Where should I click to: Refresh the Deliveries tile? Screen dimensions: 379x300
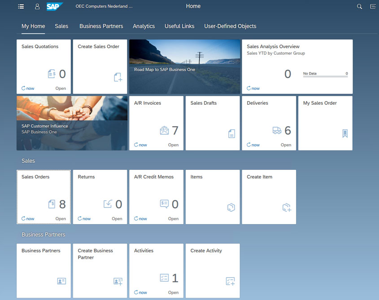tap(253, 145)
